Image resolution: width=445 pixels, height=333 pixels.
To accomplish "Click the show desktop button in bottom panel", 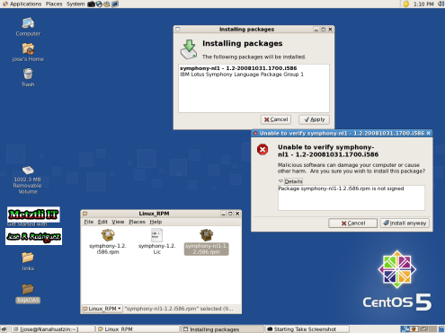I will point(4,329).
